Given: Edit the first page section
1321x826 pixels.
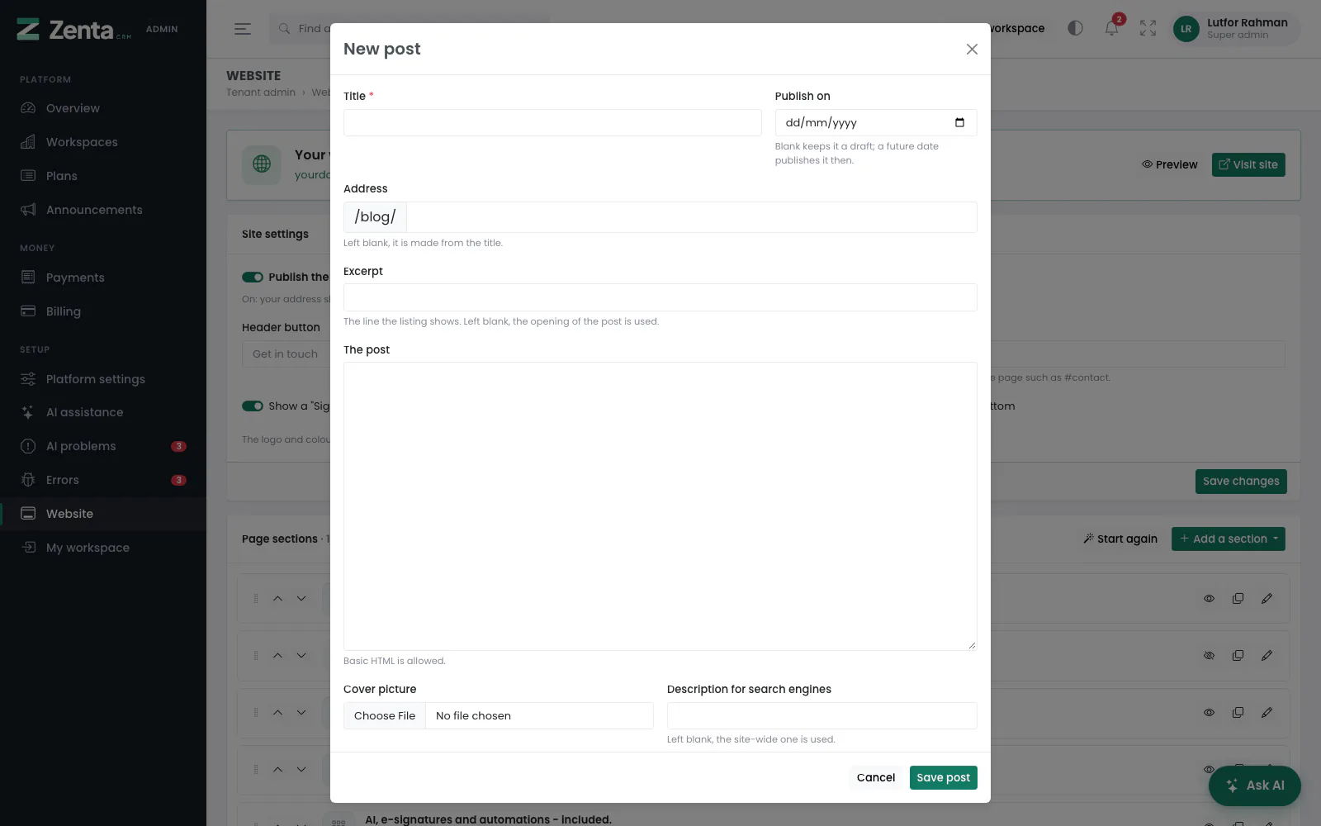Looking at the screenshot, I should point(1267,598).
